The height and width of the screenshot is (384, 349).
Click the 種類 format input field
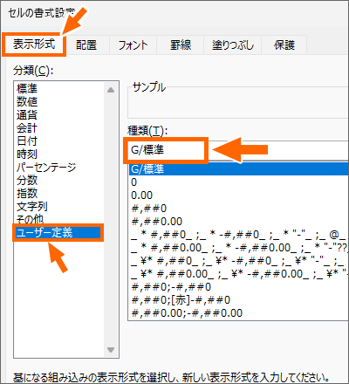click(238, 150)
